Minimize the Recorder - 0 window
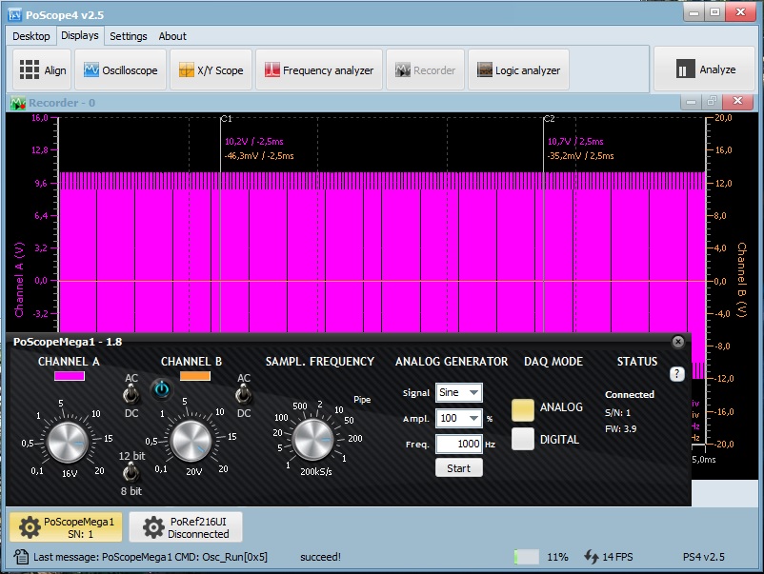The image size is (764, 574). [691, 101]
